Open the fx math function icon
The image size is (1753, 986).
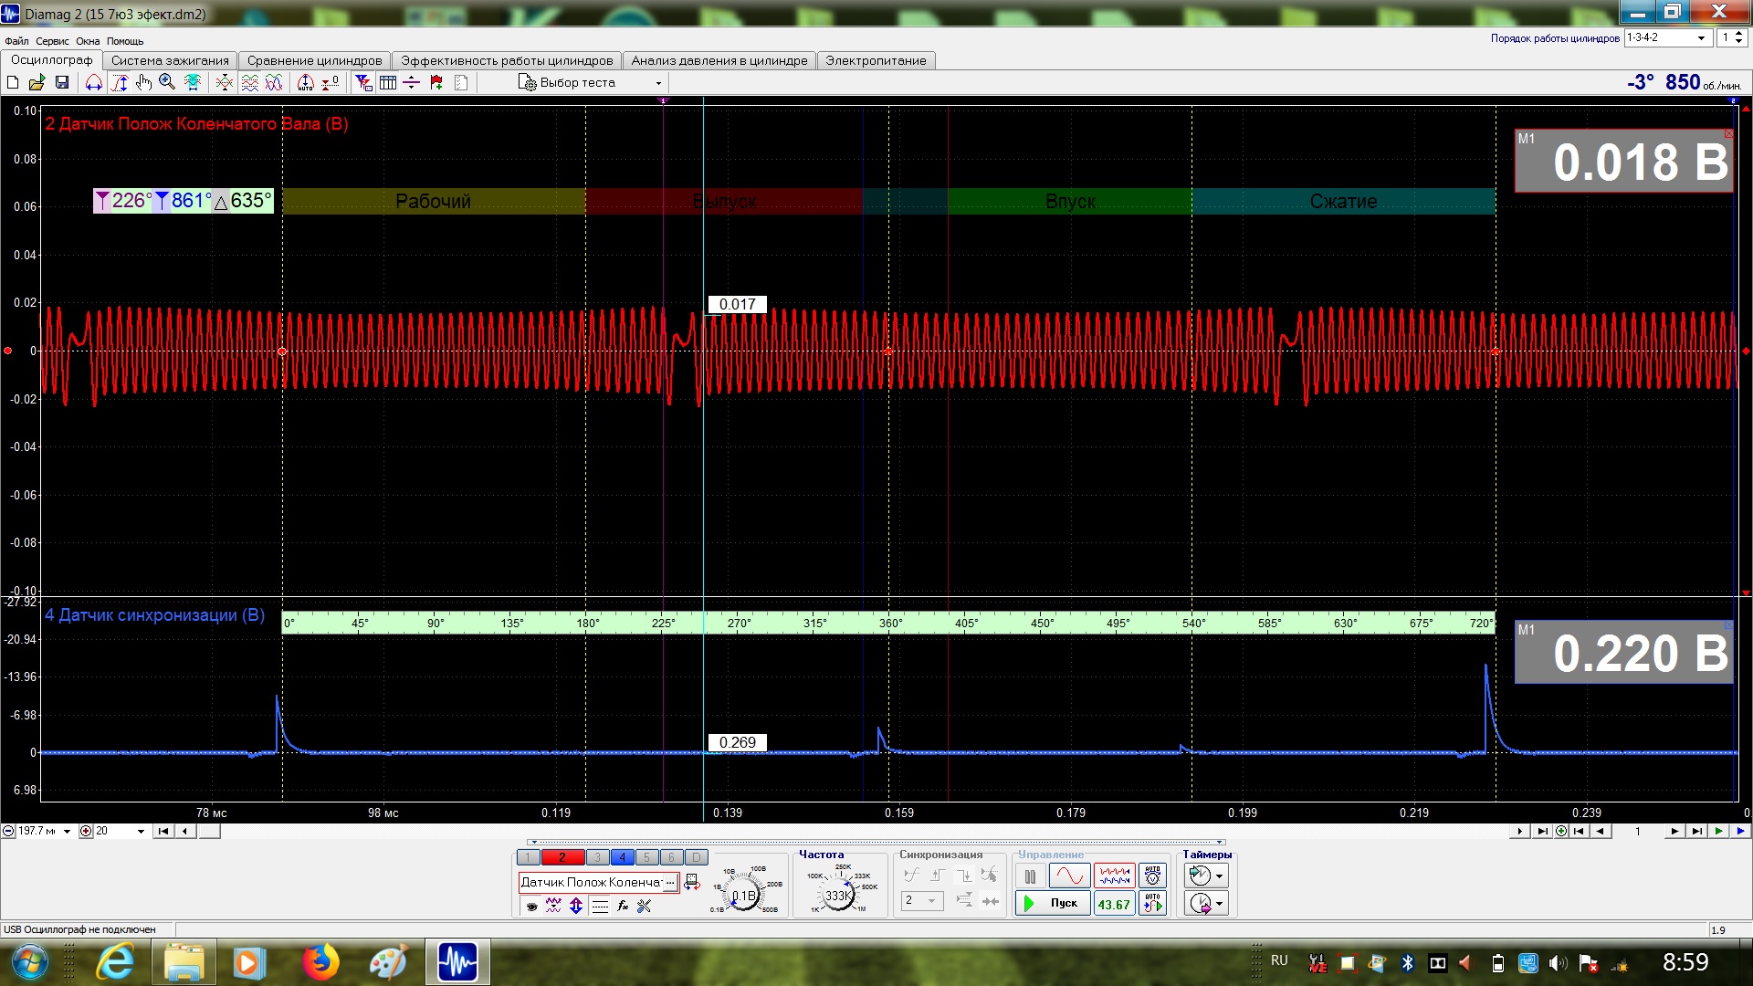pyautogui.click(x=623, y=906)
